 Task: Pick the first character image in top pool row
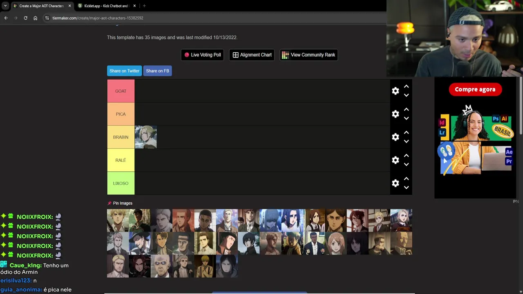pyautogui.click(x=118, y=220)
